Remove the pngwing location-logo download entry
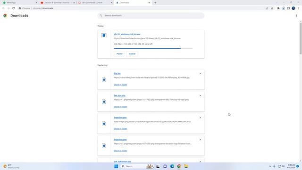This screenshot has width=302, height=170. 200,140
